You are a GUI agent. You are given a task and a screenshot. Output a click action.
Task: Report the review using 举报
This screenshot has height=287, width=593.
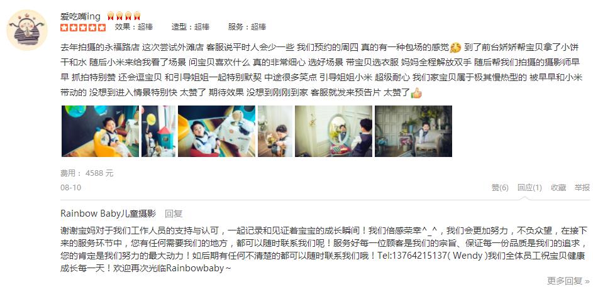[x=582, y=188]
